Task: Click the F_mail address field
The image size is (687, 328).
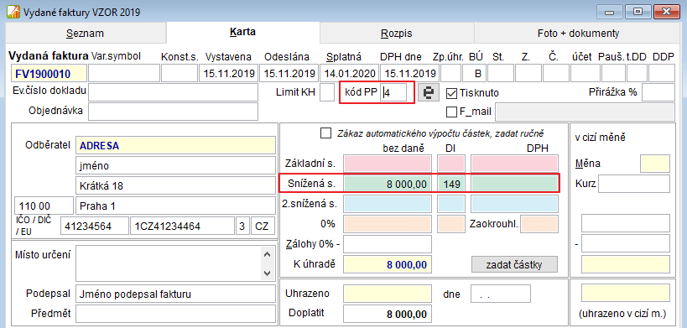Action: pyautogui.click(x=585, y=112)
